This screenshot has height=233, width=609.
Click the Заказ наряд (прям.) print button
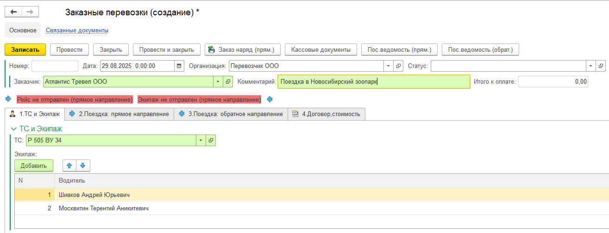click(x=242, y=49)
